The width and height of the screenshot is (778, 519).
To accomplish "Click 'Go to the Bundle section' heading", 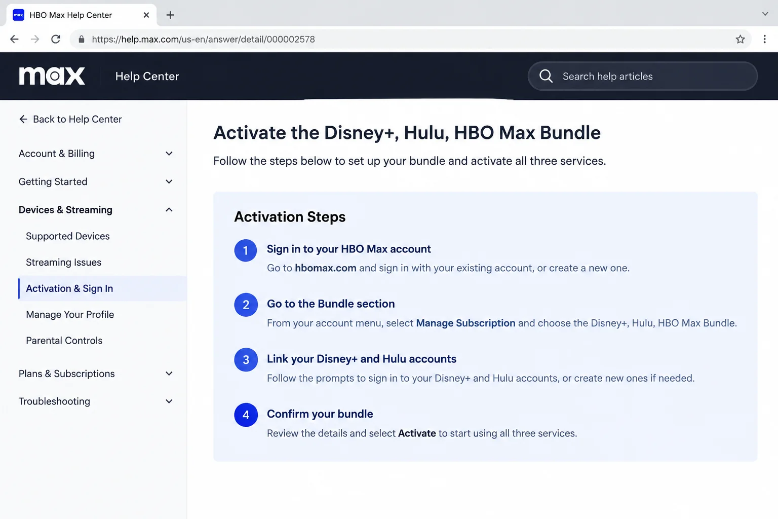I will [x=331, y=304].
